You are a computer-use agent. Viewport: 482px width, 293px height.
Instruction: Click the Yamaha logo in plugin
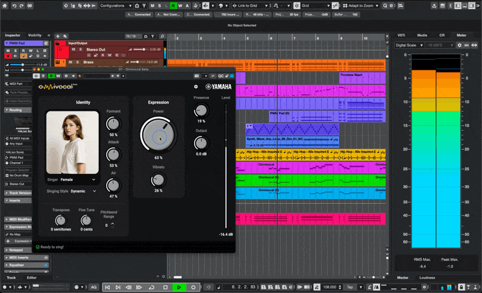point(218,87)
